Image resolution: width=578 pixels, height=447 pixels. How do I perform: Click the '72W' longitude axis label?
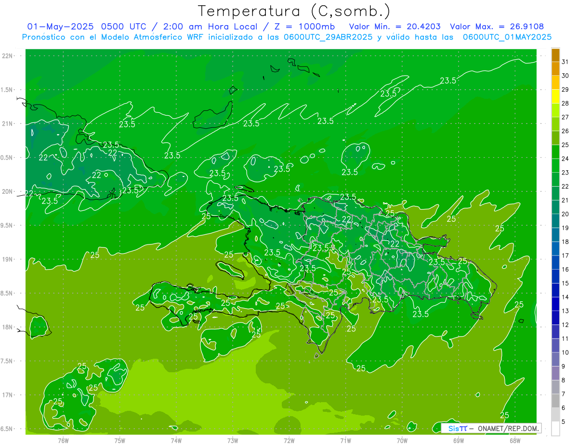[x=289, y=441]
